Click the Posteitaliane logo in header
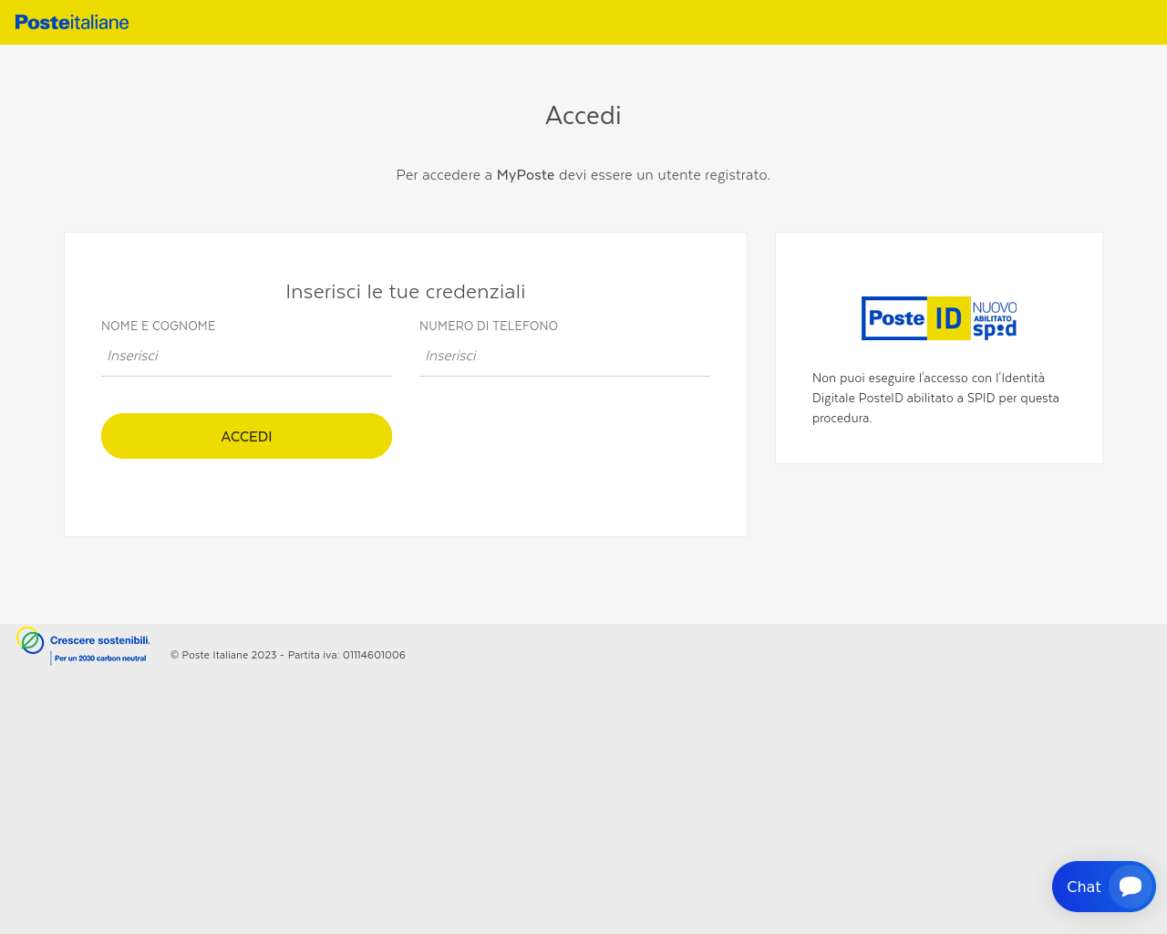1167x934 pixels. click(72, 22)
